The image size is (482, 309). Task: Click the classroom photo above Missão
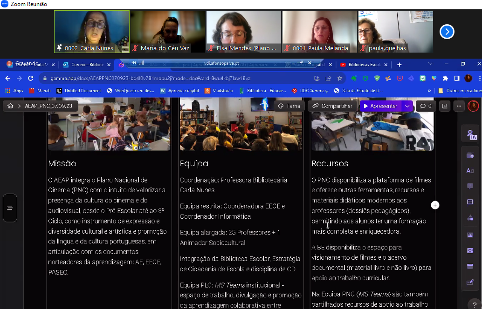tap(109, 124)
